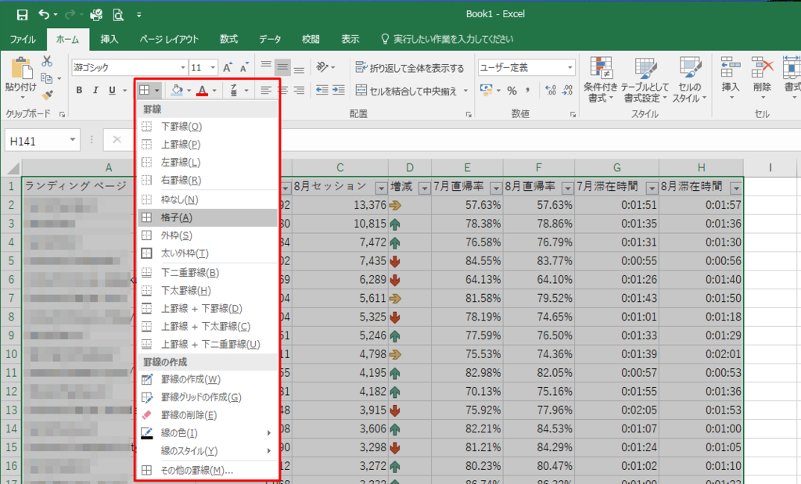Click the increase decimal icon
The width and height of the screenshot is (801, 484).
pos(551,91)
